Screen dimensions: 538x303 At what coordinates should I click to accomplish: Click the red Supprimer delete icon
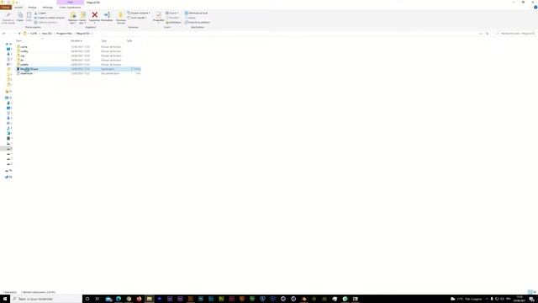95,15
